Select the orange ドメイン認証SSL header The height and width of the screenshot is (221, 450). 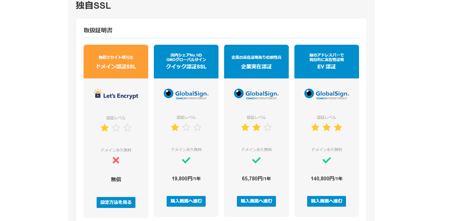(116, 62)
